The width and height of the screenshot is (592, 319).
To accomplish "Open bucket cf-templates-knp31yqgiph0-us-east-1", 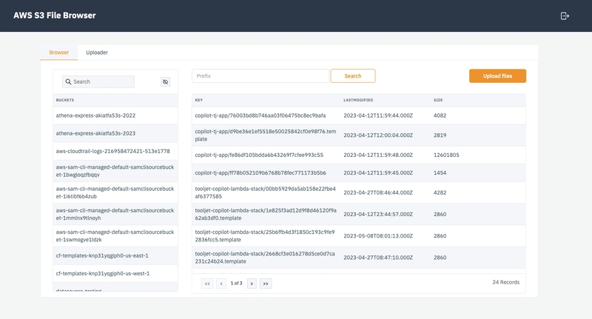I will (115, 255).
